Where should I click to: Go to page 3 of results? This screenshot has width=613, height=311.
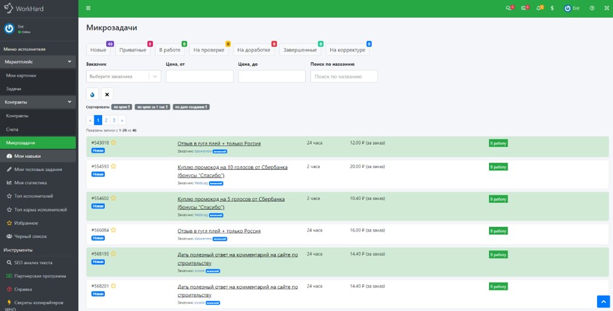point(114,120)
